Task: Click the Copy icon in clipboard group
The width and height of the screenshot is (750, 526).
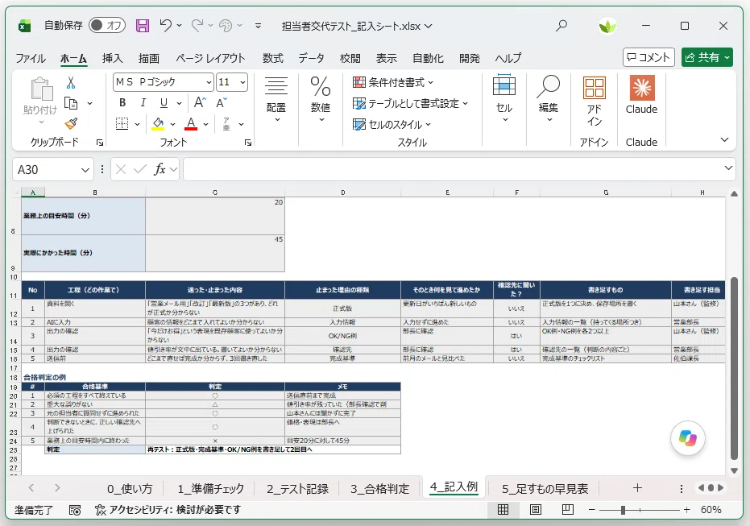Action: tap(71, 103)
